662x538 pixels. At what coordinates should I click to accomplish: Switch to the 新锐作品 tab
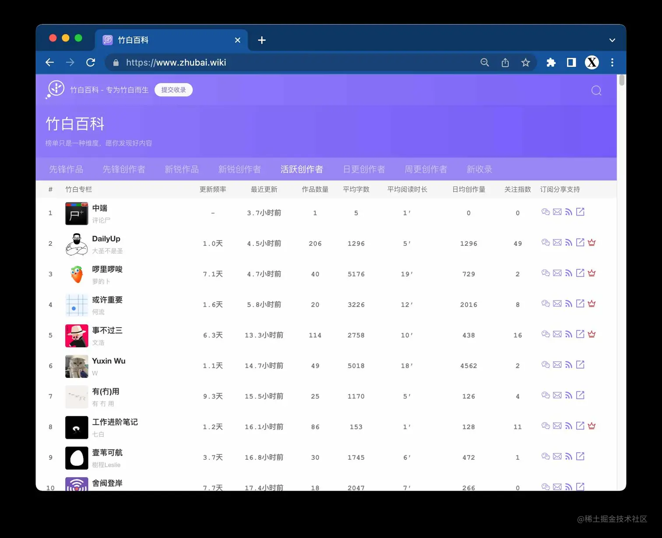(182, 169)
